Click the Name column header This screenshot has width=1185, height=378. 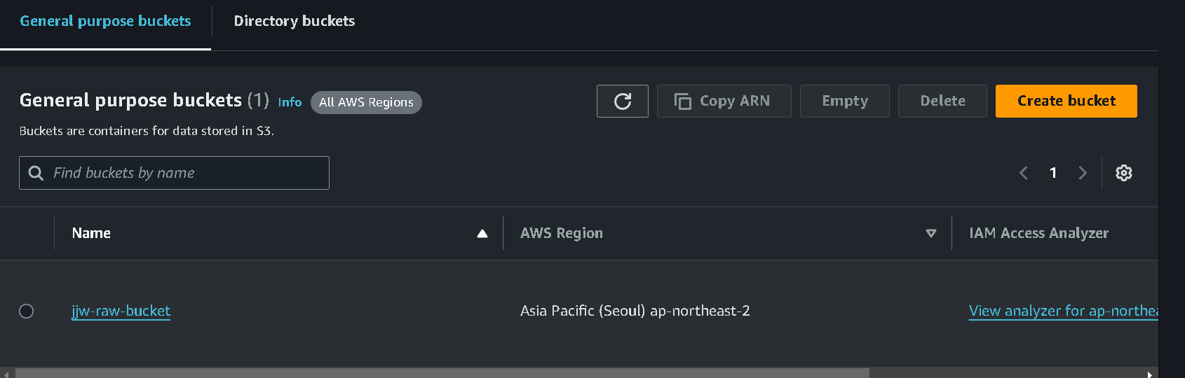point(91,233)
